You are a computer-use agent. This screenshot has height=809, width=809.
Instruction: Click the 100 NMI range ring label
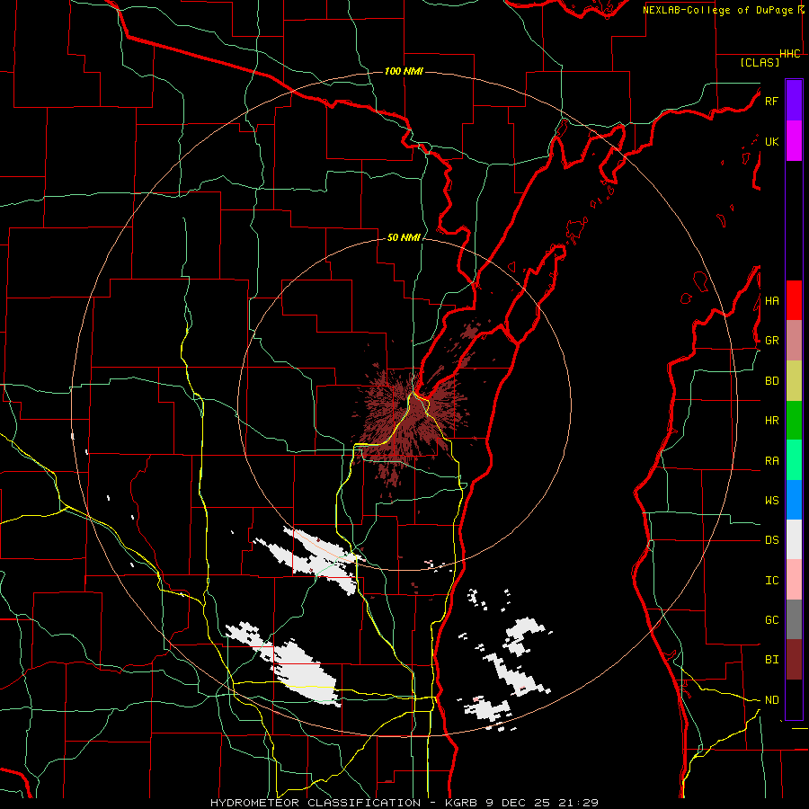click(x=404, y=71)
